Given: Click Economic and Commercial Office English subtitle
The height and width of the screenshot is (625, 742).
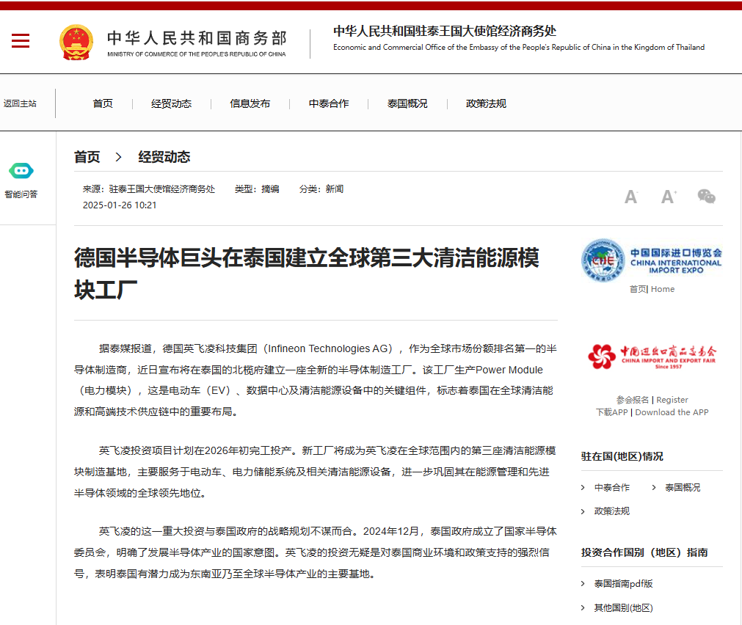Looking at the screenshot, I should (519, 47).
